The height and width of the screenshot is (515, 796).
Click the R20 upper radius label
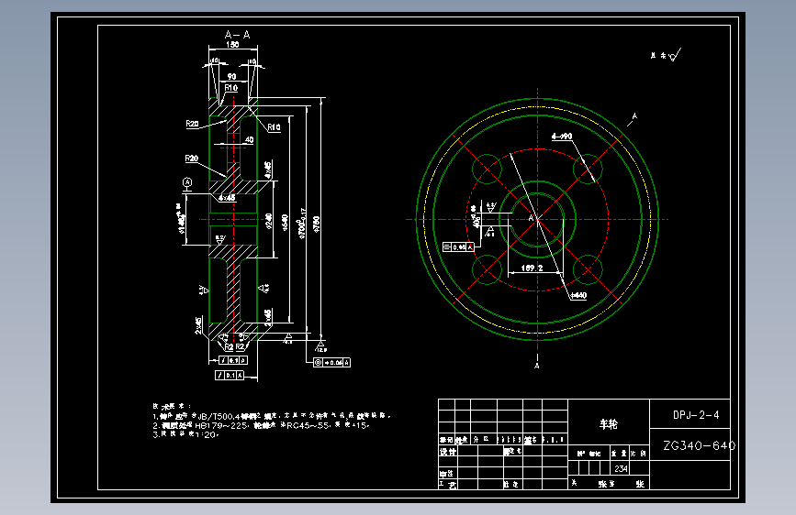click(x=192, y=123)
